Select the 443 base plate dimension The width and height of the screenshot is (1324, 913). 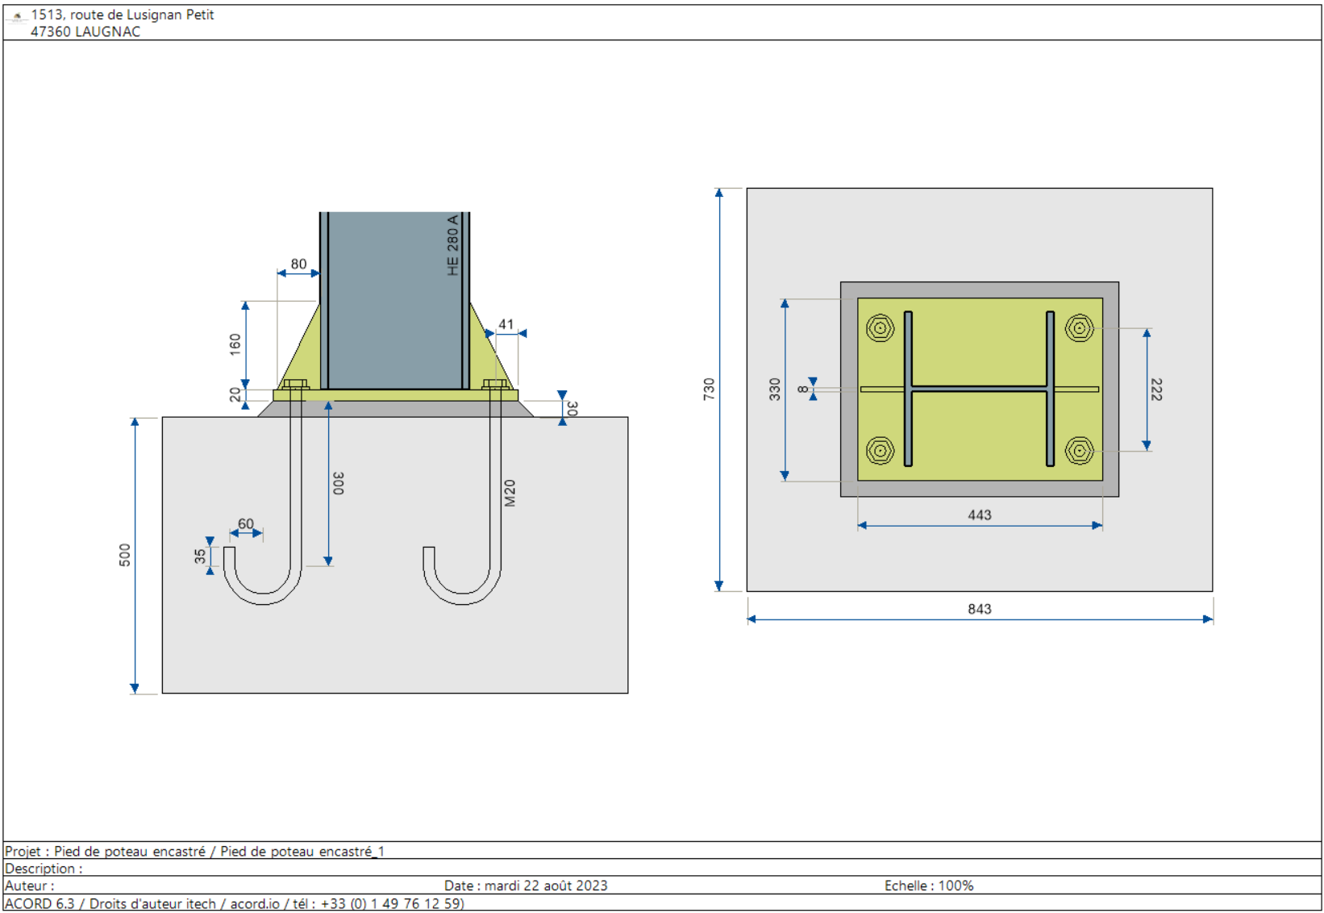pyautogui.click(x=979, y=515)
